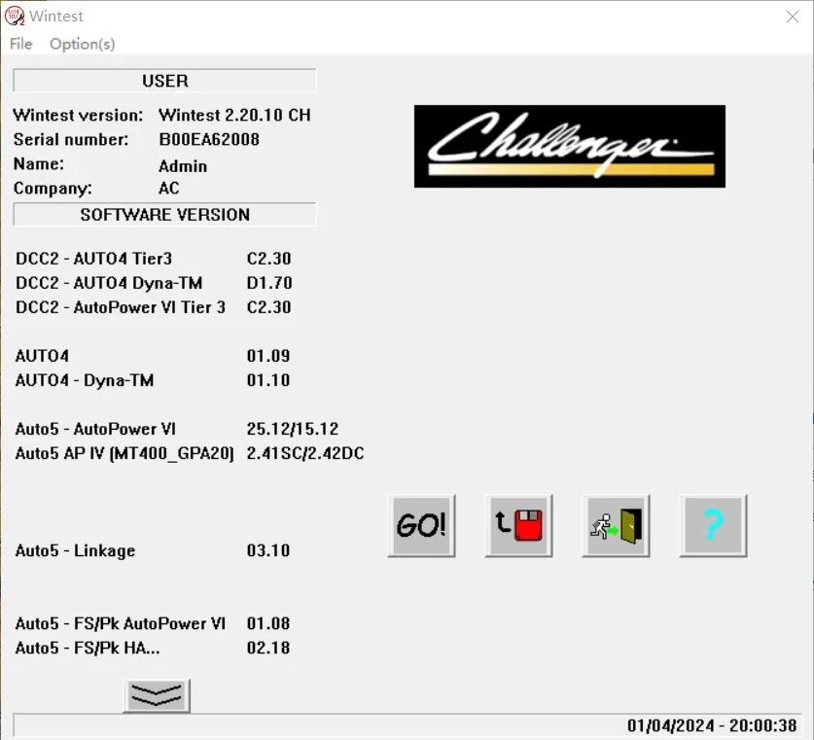Click the USER section header
This screenshot has width=814, height=740.
[x=164, y=81]
